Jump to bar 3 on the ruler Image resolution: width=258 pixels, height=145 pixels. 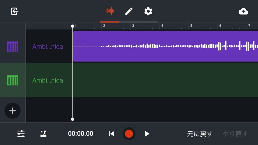pyautogui.click(x=133, y=26)
